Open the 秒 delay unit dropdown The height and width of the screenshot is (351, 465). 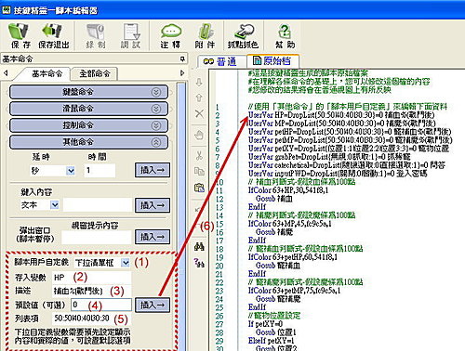coord(71,171)
